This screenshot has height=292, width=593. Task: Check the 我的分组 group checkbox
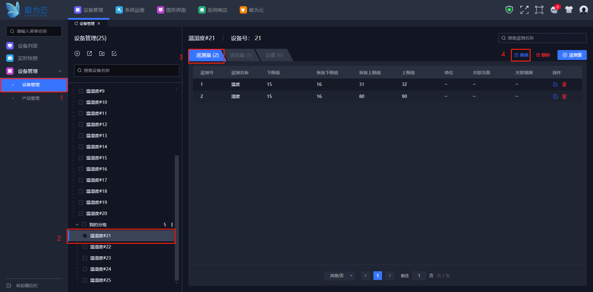84,225
